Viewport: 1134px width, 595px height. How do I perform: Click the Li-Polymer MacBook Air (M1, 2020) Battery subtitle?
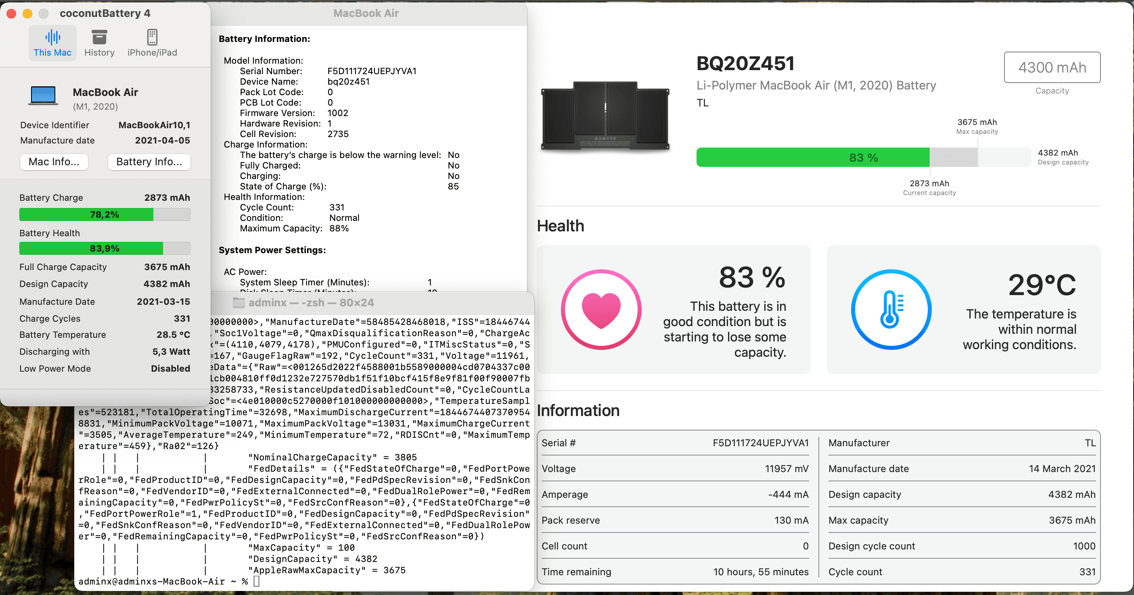[816, 85]
